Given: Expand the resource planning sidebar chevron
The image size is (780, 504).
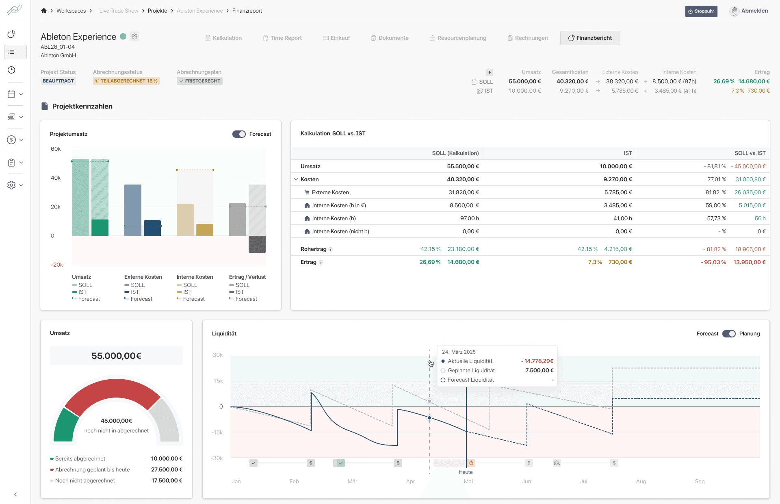Looking at the screenshot, I should pyautogui.click(x=21, y=117).
